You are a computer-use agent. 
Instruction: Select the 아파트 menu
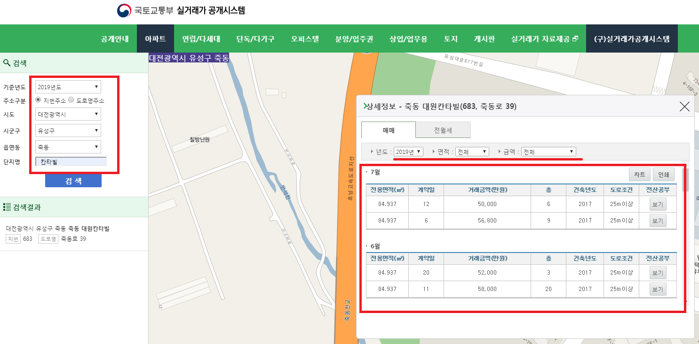[x=155, y=39]
